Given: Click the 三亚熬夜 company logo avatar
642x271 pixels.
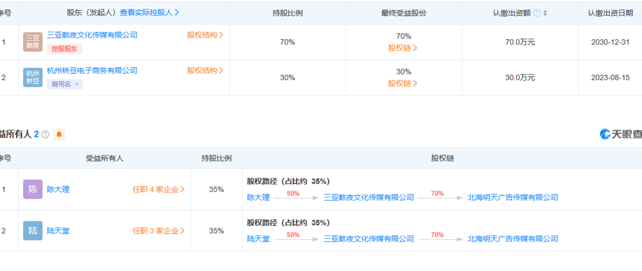Looking at the screenshot, I should pyautogui.click(x=33, y=42).
